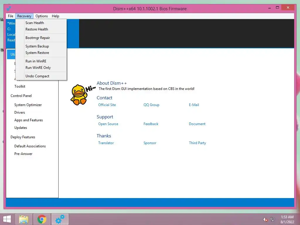Open the Feedback link
300x225 pixels.
151,124
